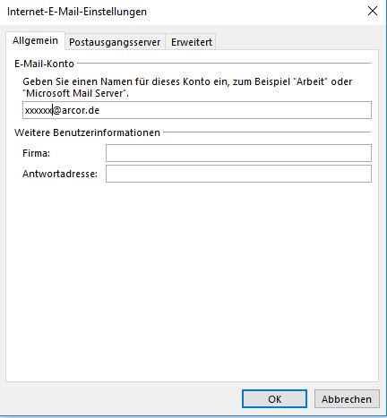The width and height of the screenshot is (387, 418).
Task: Focus the Firma text box
Action: (x=238, y=153)
